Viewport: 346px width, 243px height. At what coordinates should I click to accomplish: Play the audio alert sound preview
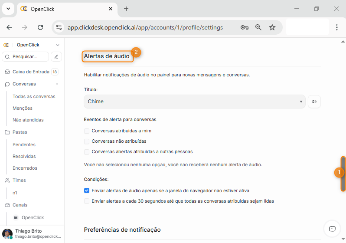pyautogui.click(x=314, y=102)
